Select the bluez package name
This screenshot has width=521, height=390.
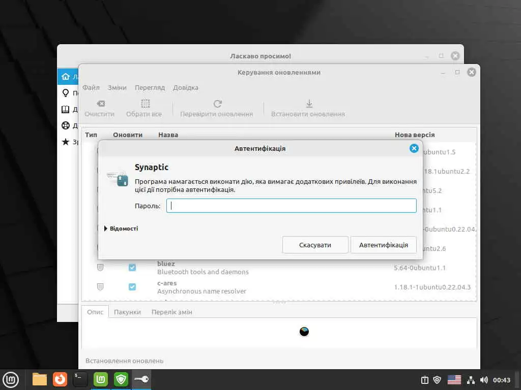click(166, 264)
